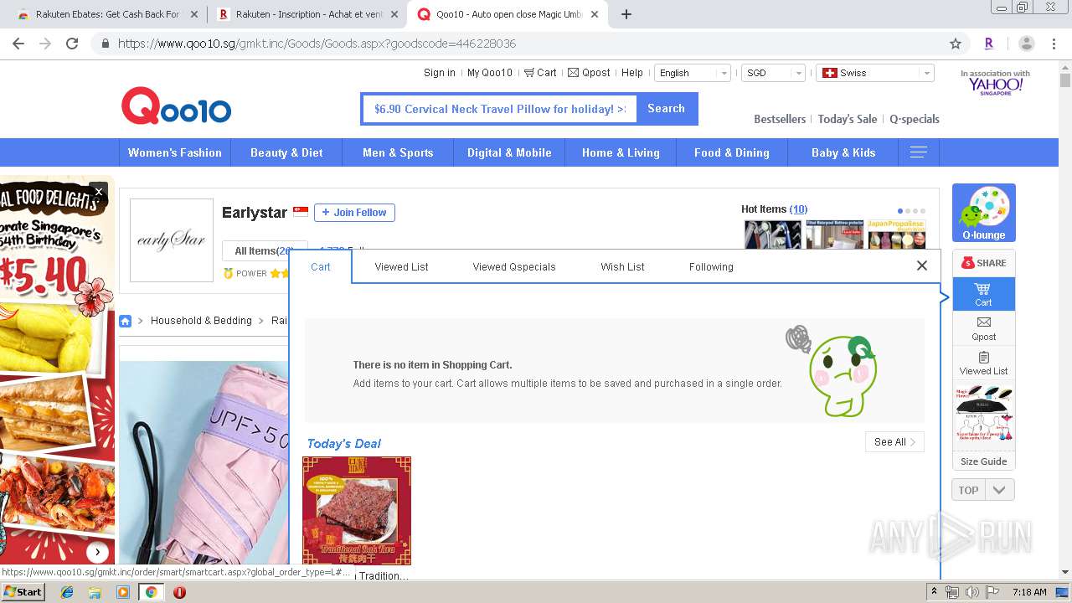This screenshot has width=1072, height=603.
Task: Click the Cart link in top bar
Action: 540,73
